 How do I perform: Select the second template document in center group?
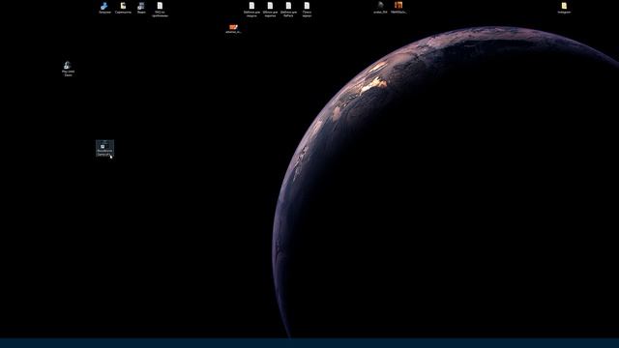pos(270,10)
